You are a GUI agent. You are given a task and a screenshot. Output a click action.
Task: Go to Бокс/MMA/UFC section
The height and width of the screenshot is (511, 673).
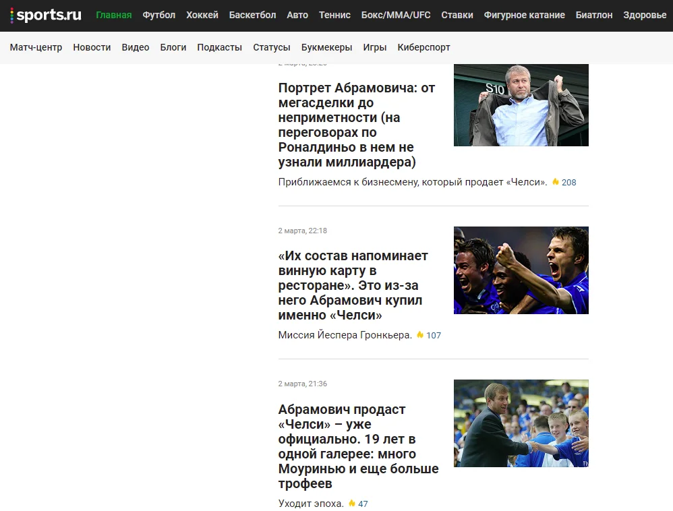coord(396,15)
